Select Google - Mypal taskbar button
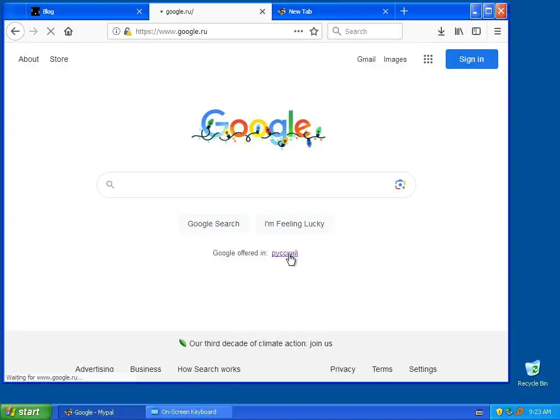This screenshot has height=420, width=560. click(102, 412)
